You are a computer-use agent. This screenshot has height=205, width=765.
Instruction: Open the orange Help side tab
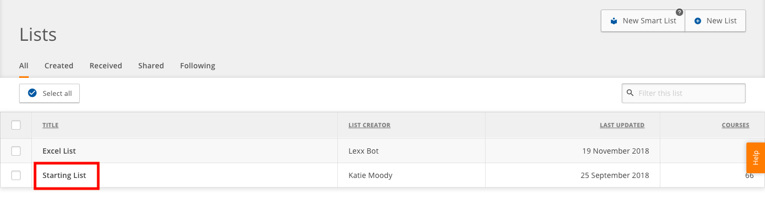point(755,158)
